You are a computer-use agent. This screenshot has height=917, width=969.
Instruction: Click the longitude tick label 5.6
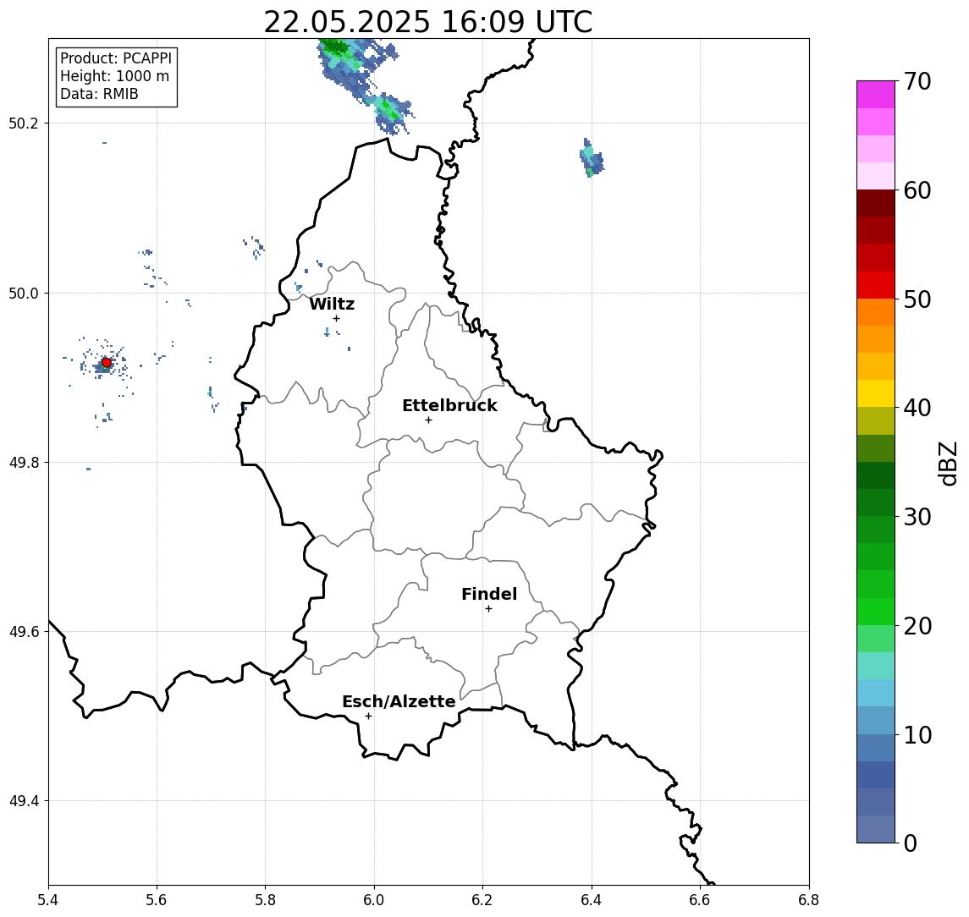tap(157, 900)
